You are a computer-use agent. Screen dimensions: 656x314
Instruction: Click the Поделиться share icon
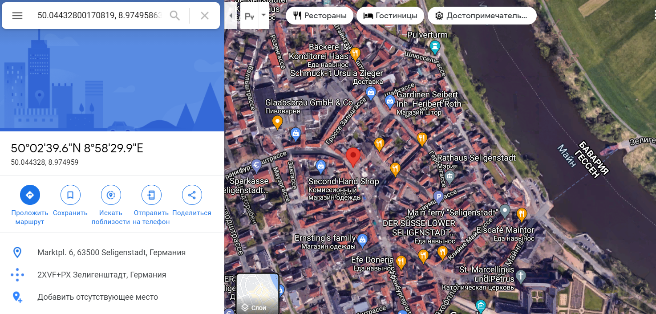coord(192,195)
